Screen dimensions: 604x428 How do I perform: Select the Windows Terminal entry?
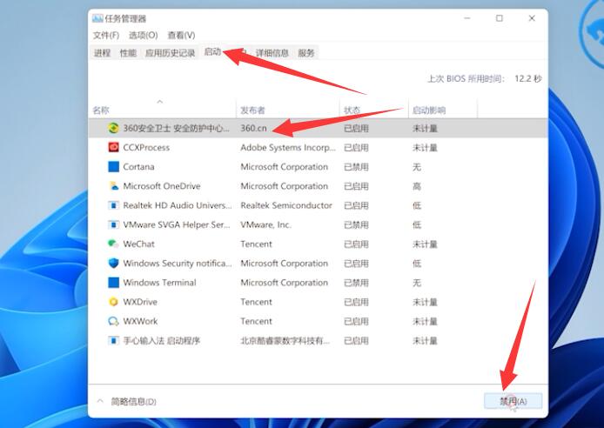coord(318,283)
